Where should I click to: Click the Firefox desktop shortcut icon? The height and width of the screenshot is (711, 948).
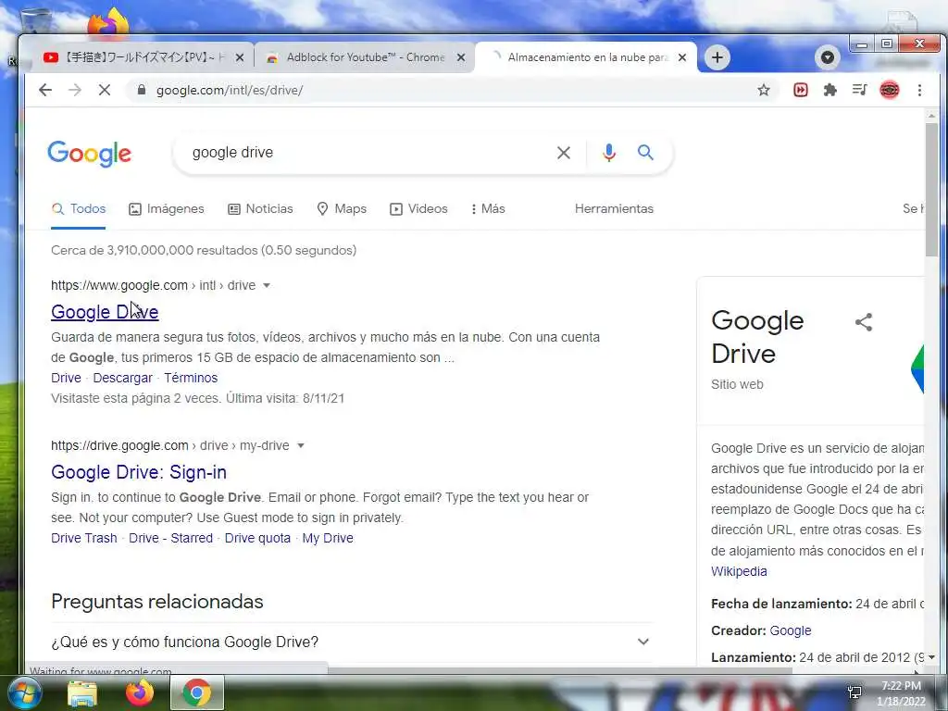pos(109,23)
